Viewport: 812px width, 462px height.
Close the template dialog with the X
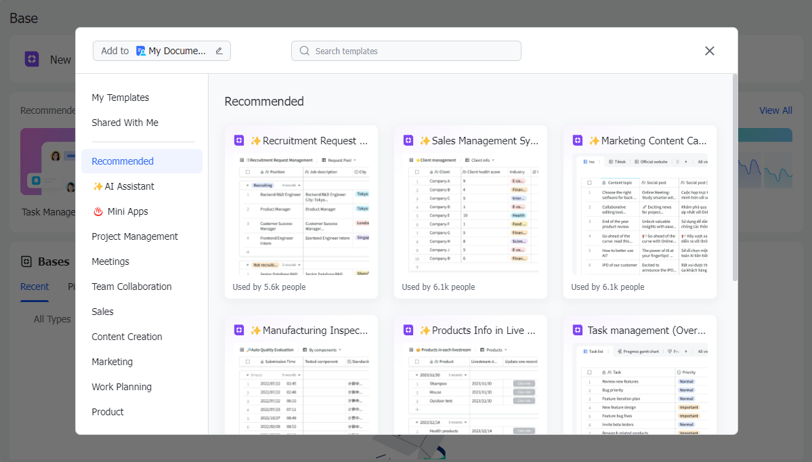point(710,51)
